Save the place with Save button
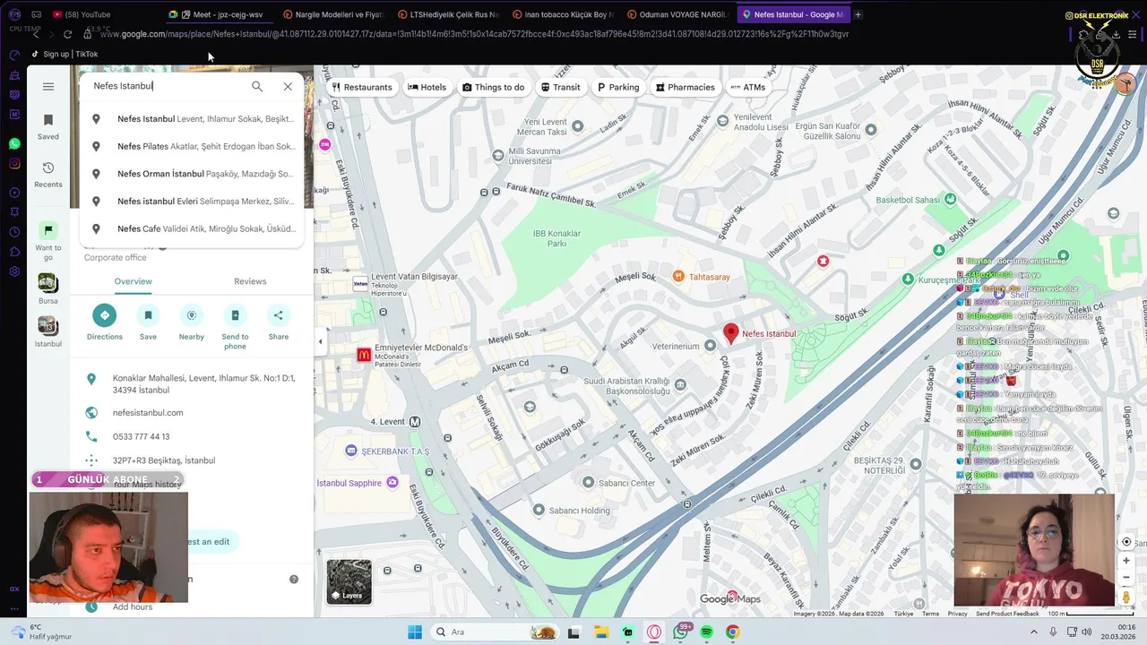The height and width of the screenshot is (645, 1147). tap(148, 322)
